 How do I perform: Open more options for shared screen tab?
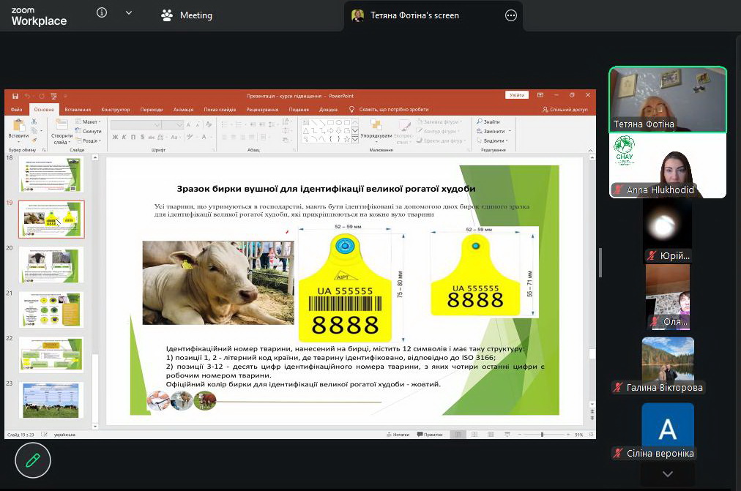[x=510, y=15]
